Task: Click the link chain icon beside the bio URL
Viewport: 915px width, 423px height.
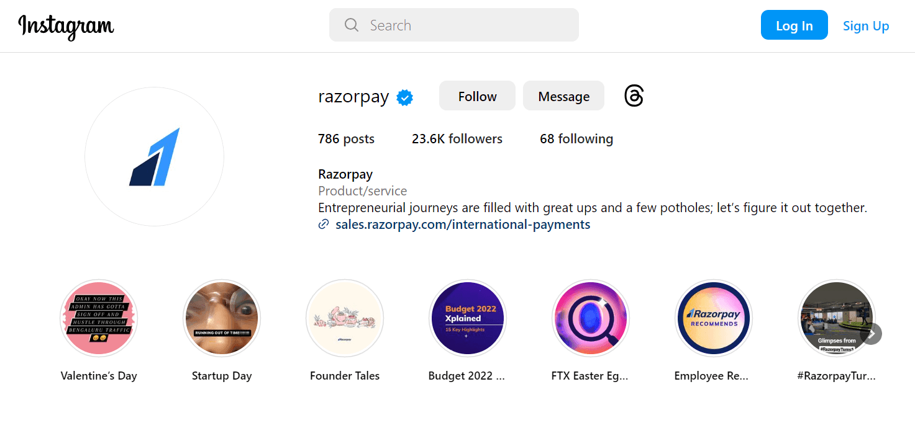Action: pos(323,224)
